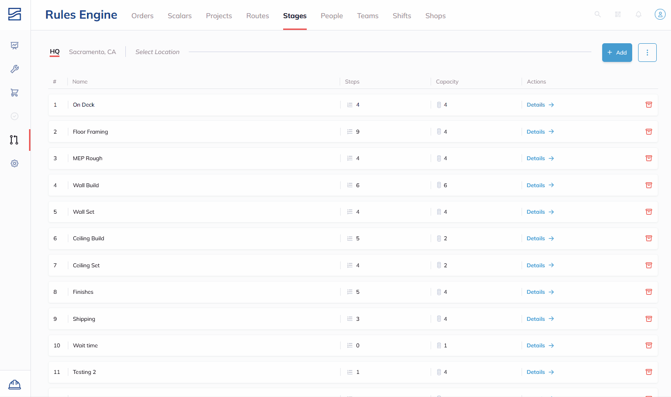Open Details for MEP Rough
This screenshot has height=397, width=671.
coord(540,158)
